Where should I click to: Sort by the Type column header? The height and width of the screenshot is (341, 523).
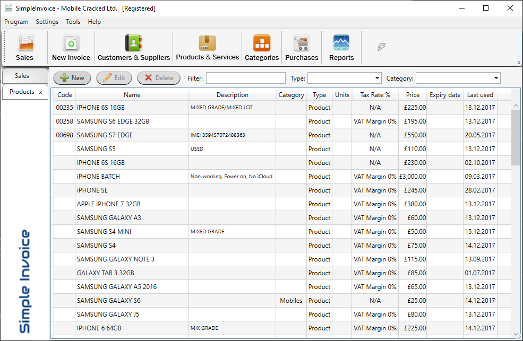click(x=320, y=95)
